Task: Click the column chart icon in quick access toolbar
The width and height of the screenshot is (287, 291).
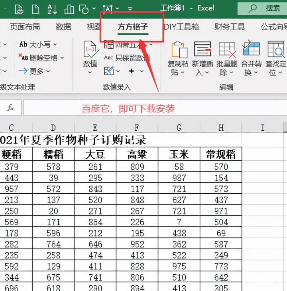Action: coord(69,9)
